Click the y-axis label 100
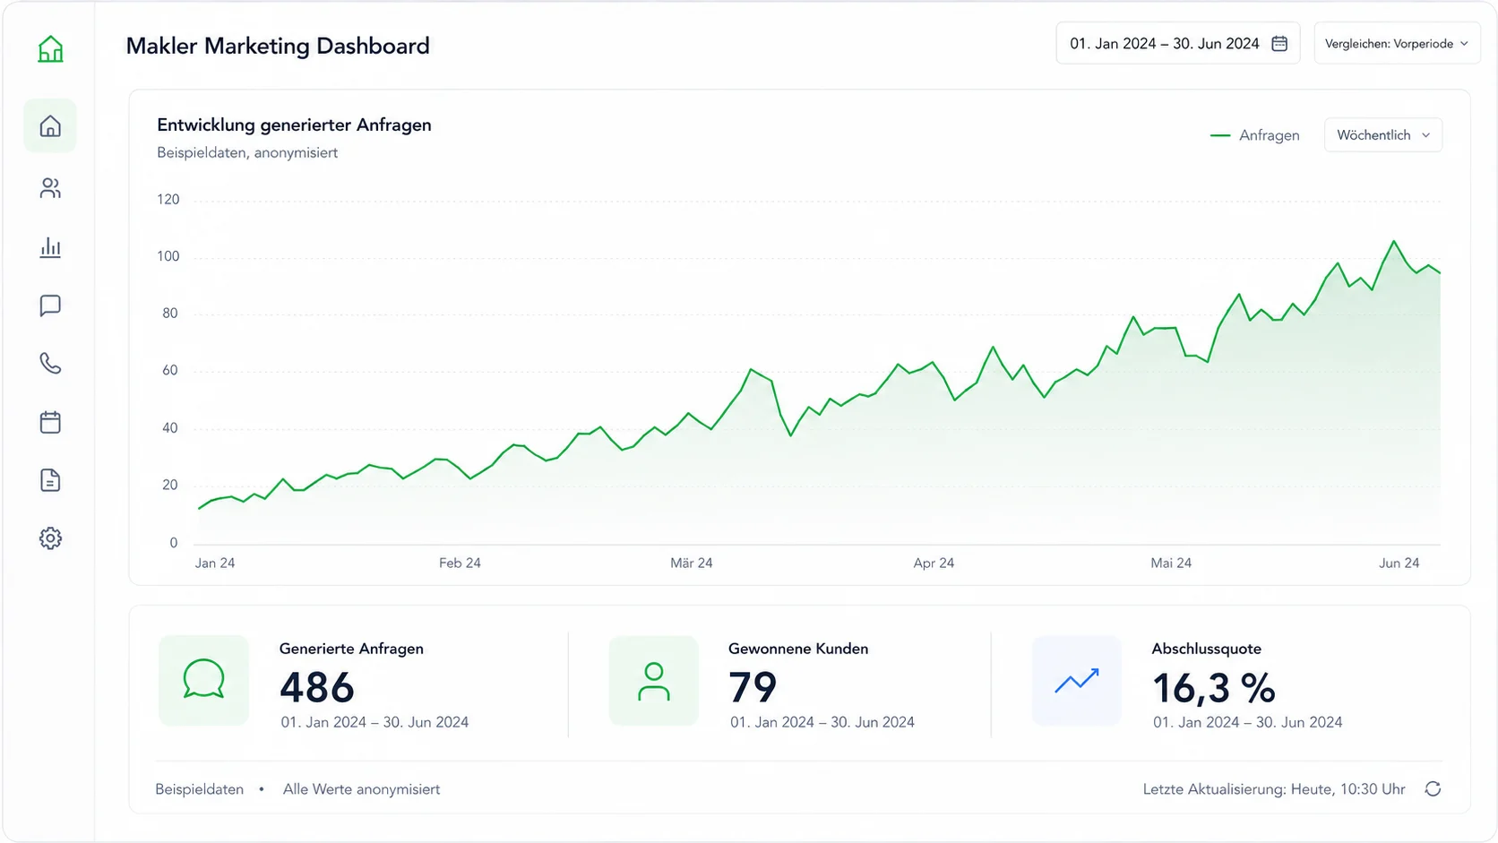1498x843 pixels. point(168,256)
